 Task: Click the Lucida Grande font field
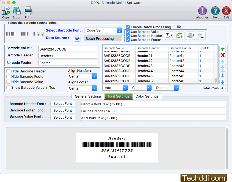pos(153,111)
